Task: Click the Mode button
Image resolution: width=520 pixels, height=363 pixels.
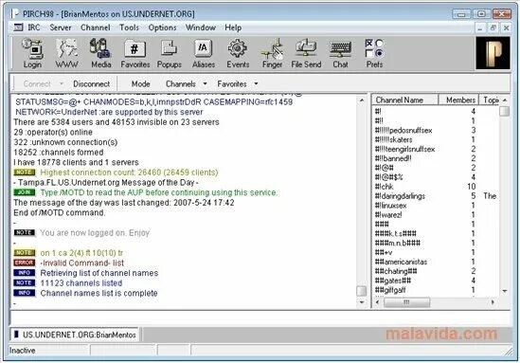Action: pyautogui.click(x=140, y=84)
